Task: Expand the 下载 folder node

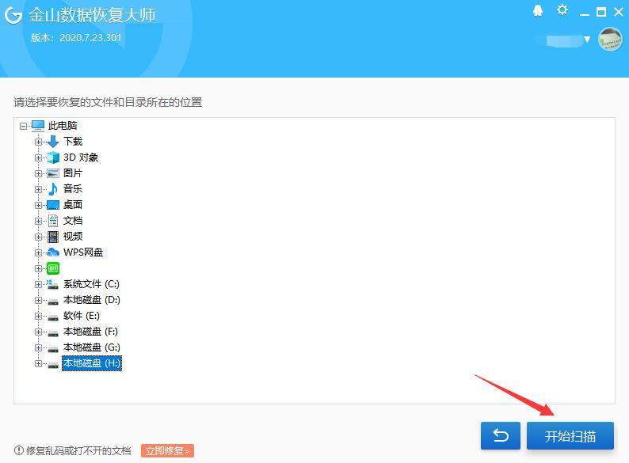Action: pyautogui.click(x=38, y=142)
